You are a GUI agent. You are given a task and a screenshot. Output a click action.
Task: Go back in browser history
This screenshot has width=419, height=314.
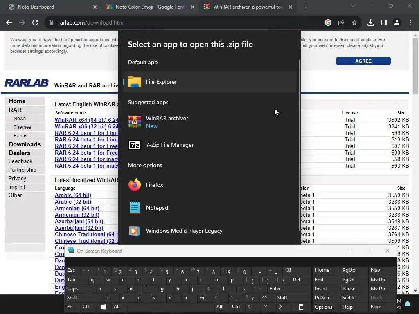[x=9, y=23]
